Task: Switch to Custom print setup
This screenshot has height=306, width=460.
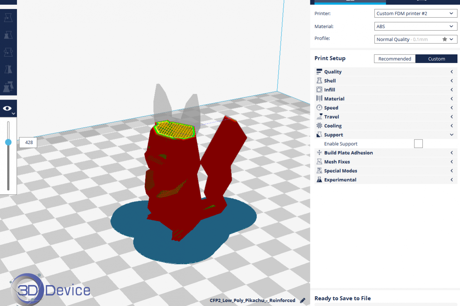Action: coord(437,59)
